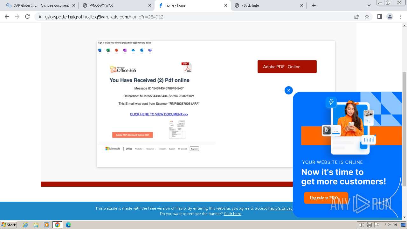The height and width of the screenshot is (229, 407).
Task: Bookmark this page with star
Action: coord(367,17)
